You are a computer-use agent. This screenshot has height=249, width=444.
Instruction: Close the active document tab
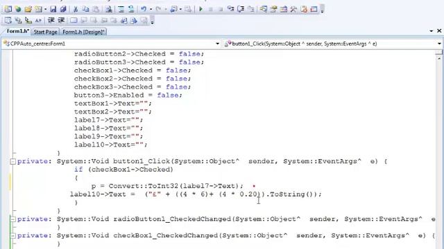(x=439, y=30)
